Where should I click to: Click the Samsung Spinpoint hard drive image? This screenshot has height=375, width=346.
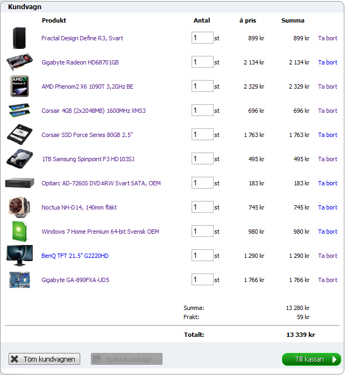(19, 159)
